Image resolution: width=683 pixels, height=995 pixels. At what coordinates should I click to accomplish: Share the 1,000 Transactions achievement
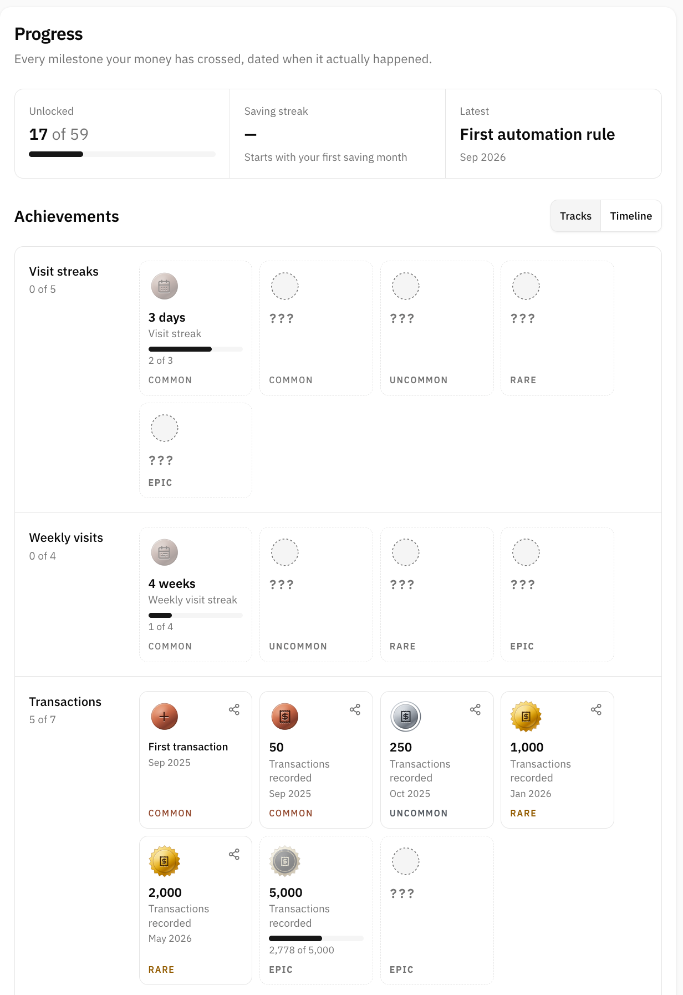[596, 709]
